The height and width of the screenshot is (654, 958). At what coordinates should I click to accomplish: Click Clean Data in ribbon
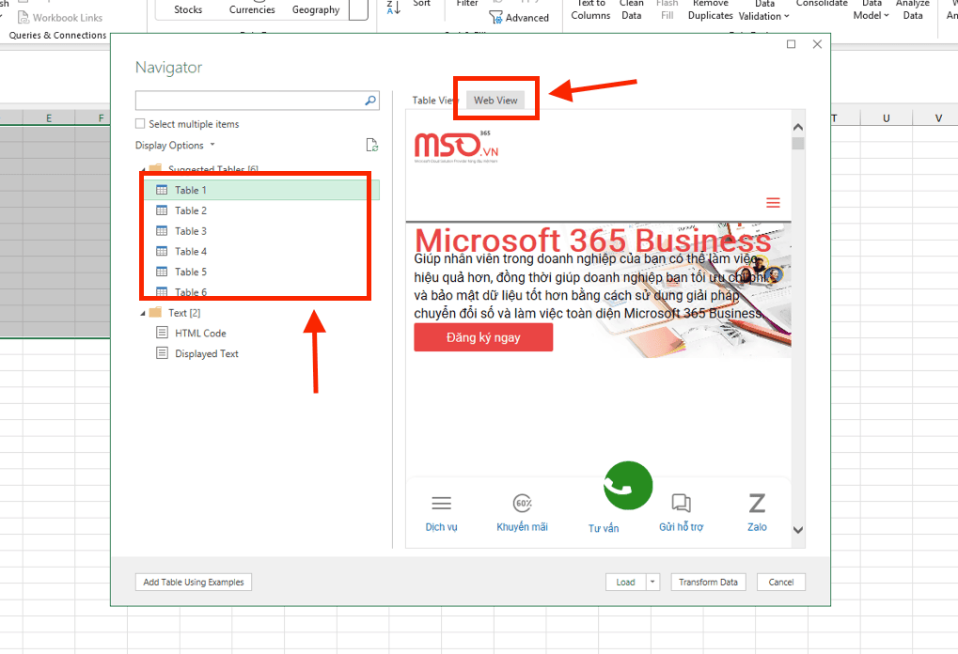pyautogui.click(x=631, y=9)
